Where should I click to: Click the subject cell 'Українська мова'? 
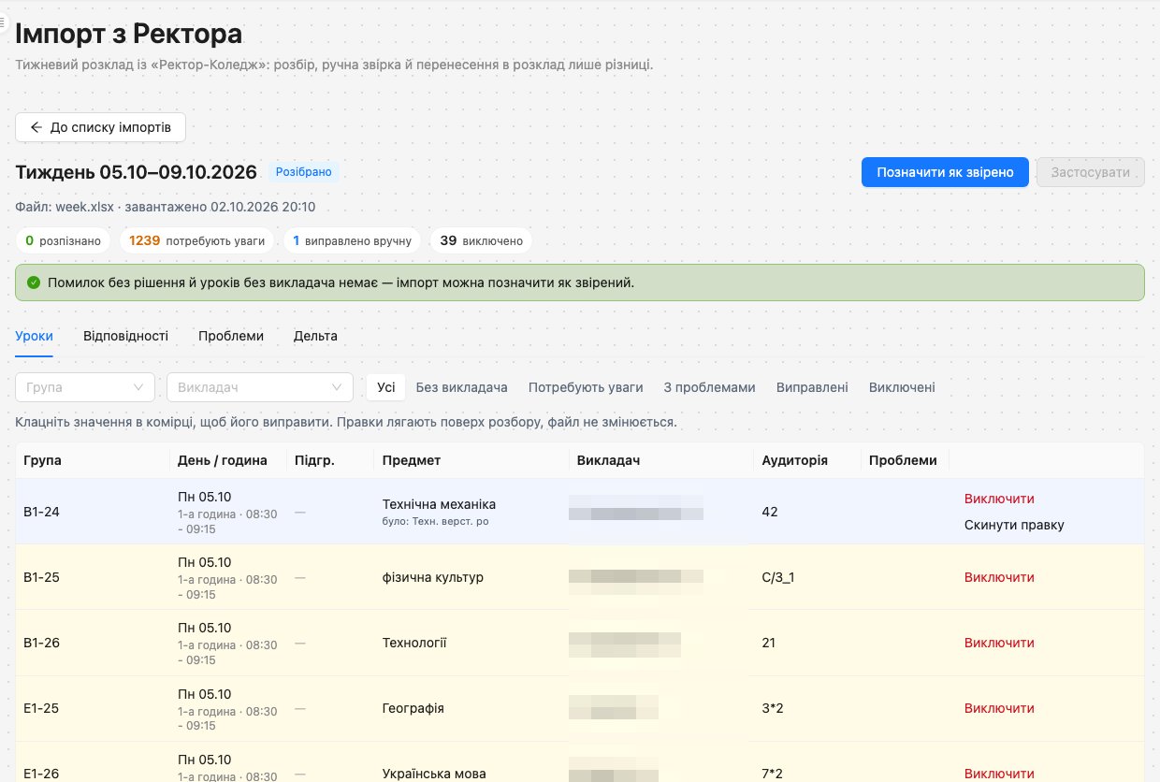click(434, 774)
